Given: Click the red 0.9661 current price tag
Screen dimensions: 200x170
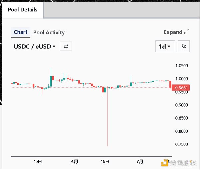Looking at the screenshot, I should 180,88.
